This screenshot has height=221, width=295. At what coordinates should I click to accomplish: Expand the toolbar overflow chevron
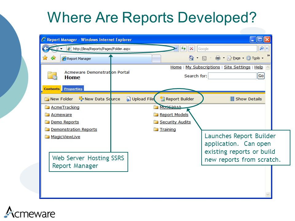click(268, 56)
